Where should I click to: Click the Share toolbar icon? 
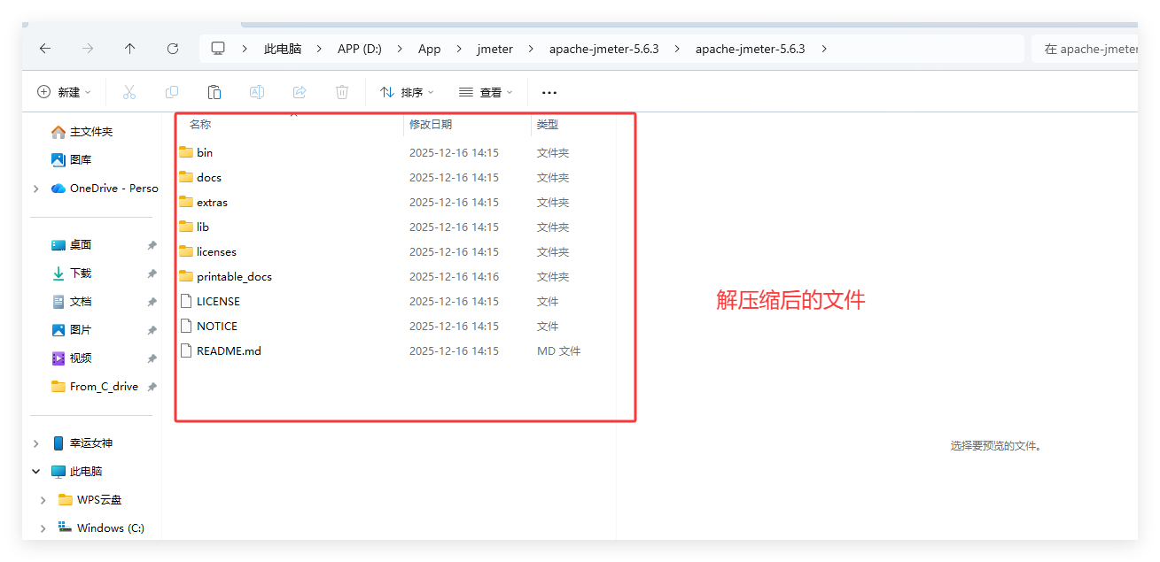click(x=300, y=92)
